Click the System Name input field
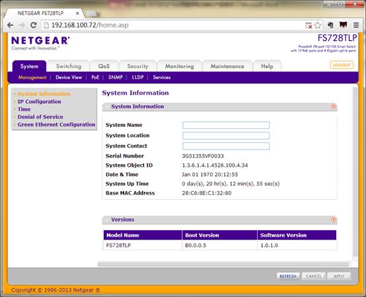This screenshot has width=366, height=297. [x=226, y=125]
